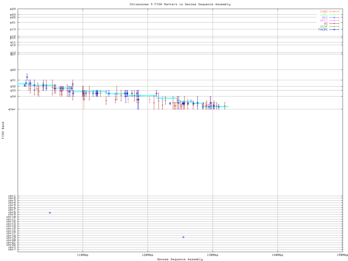Click the FHCRC blue square legend marker
This screenshot has width=348, height=261.
[334, 29]
